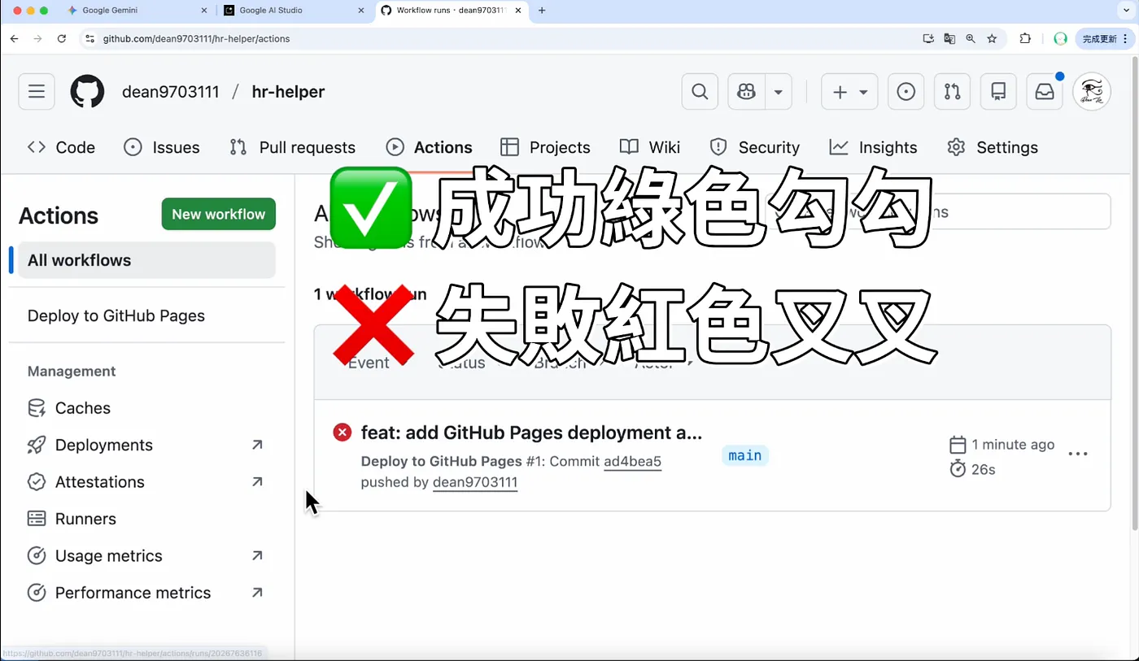Click the New workflow button

click(x=219, y=214)
